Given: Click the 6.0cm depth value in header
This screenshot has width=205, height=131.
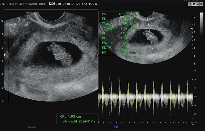Looking at the screenshot, I should (33, 4).
